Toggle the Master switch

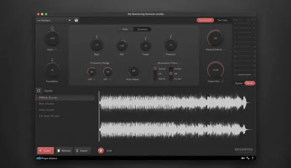coord(250,83)
